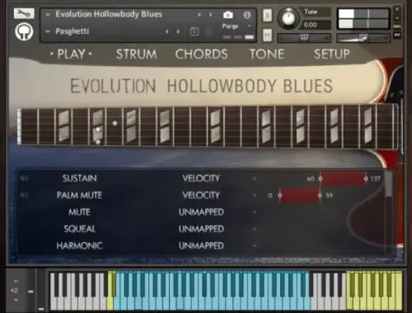The image size is (412, 313).
Task: Load next instrument with right arrow beside title
Action: [x=210, y=15]
